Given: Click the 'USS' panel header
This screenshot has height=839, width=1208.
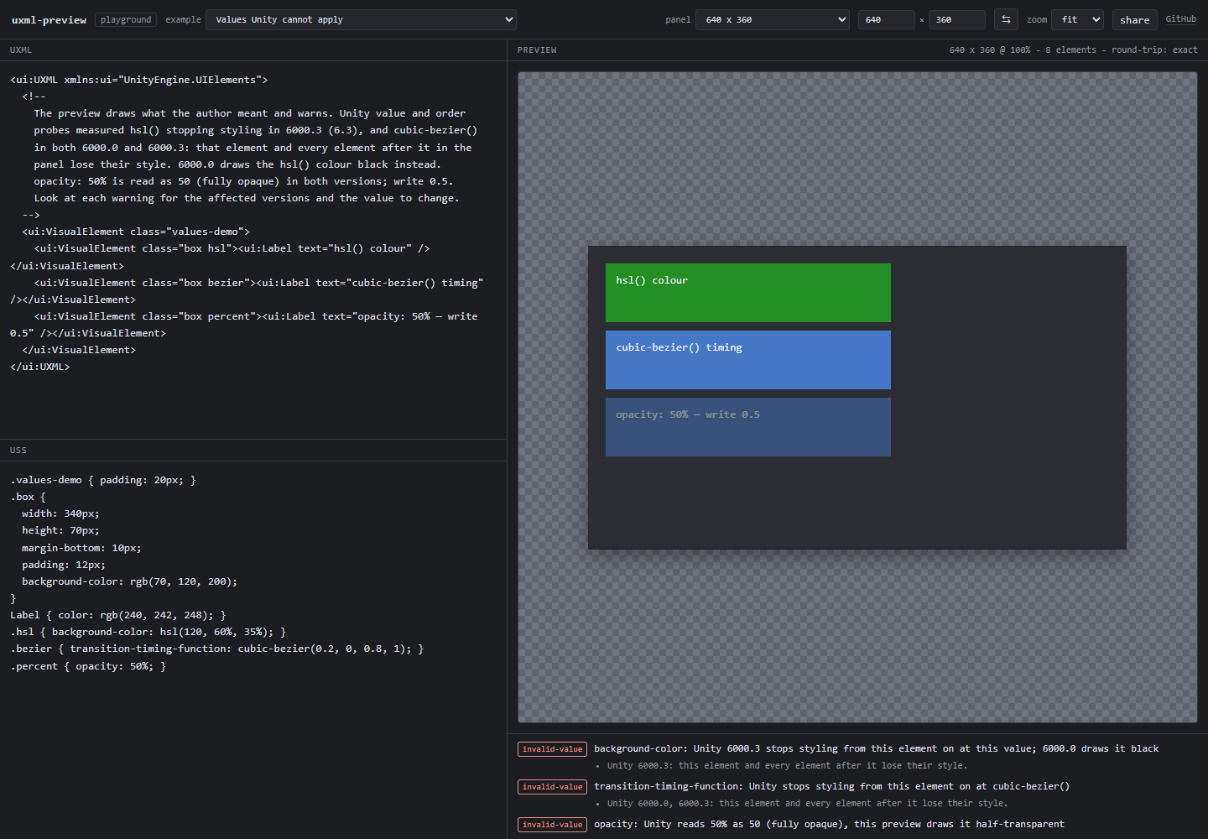Looking at the screenshot, I should coord(18,451).
